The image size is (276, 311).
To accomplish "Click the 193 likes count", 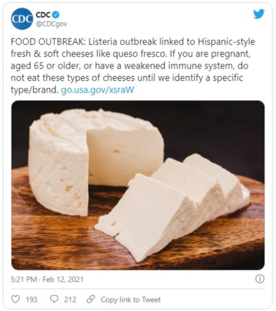I will 31,299.
